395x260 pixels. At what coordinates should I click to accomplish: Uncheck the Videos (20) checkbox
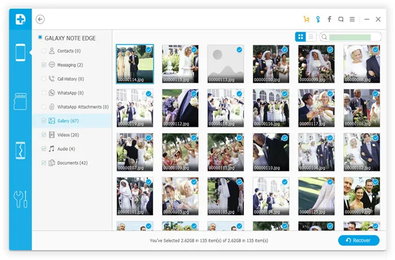[44, 135]
